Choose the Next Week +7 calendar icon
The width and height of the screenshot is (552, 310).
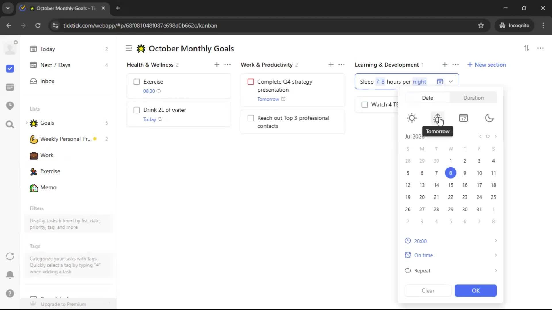coord(463,118)
